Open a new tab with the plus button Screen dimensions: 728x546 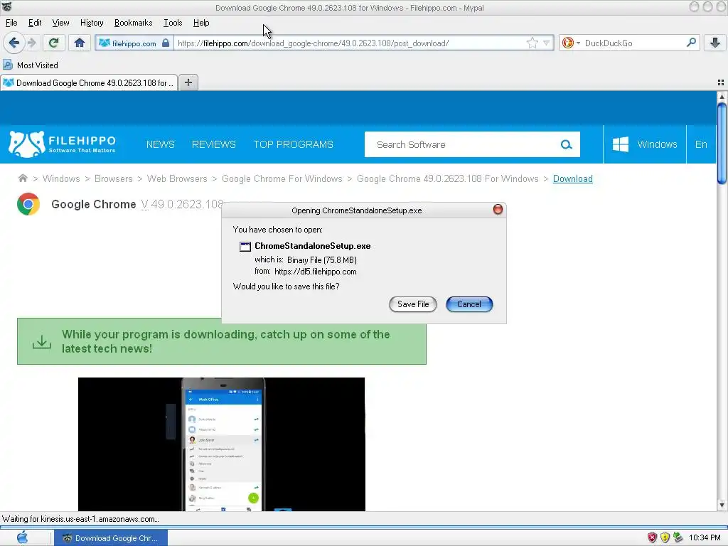coord(188,82)
